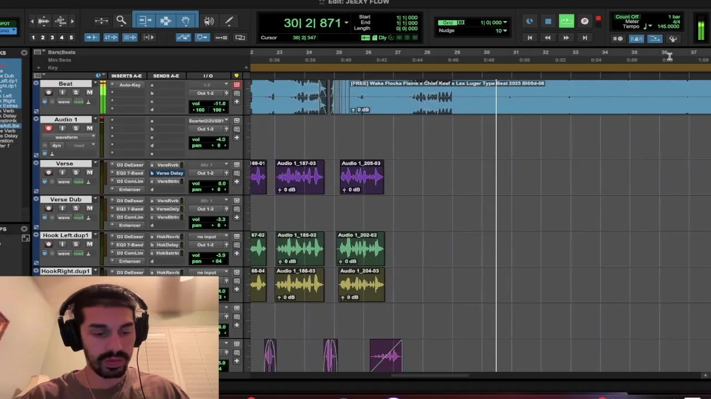The image size is (711, 399).
Task: Select the Verse Delay send on Verse
Action: [x=169, y=173]
